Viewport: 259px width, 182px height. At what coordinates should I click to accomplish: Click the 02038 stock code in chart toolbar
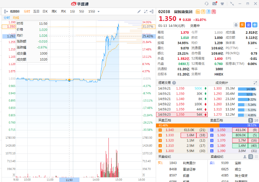pos(15,11)
